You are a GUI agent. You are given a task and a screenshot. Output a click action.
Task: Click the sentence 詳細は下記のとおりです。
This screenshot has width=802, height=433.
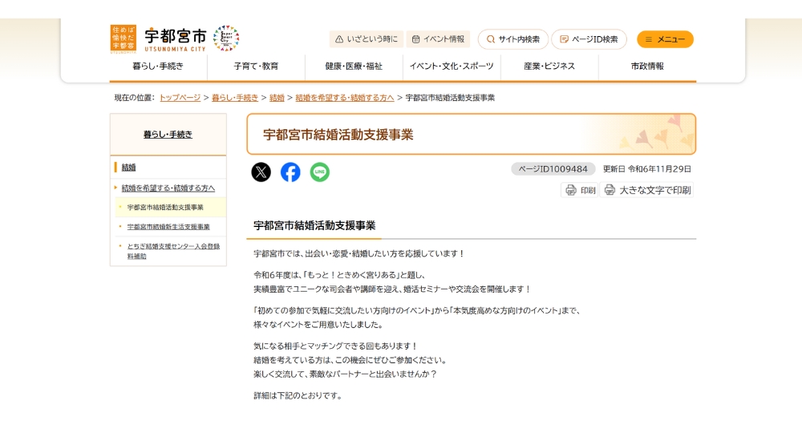point(298,395)
